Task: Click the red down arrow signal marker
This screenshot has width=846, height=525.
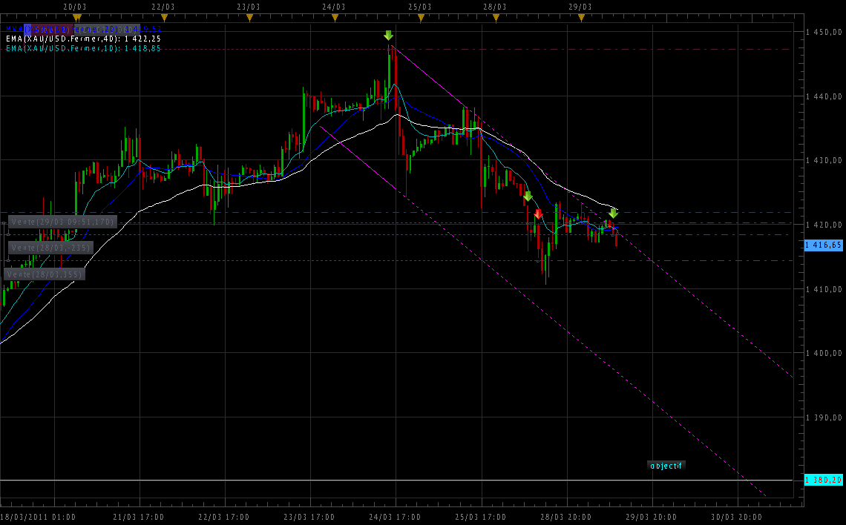Action: [538, 214]
